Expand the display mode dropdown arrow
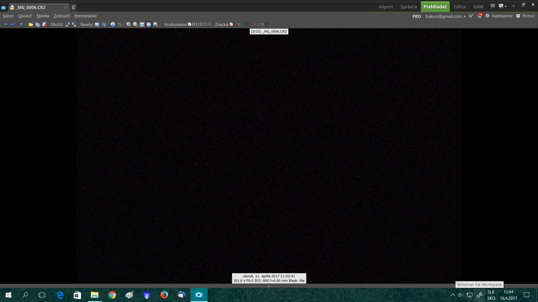Image resolution: width=538 pixels, height=302 pixels. pos(506,6)
